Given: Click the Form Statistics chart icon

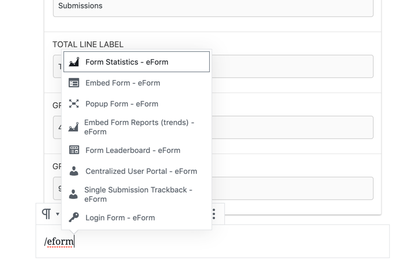Looking at the screenshot, I should [74, 62].
